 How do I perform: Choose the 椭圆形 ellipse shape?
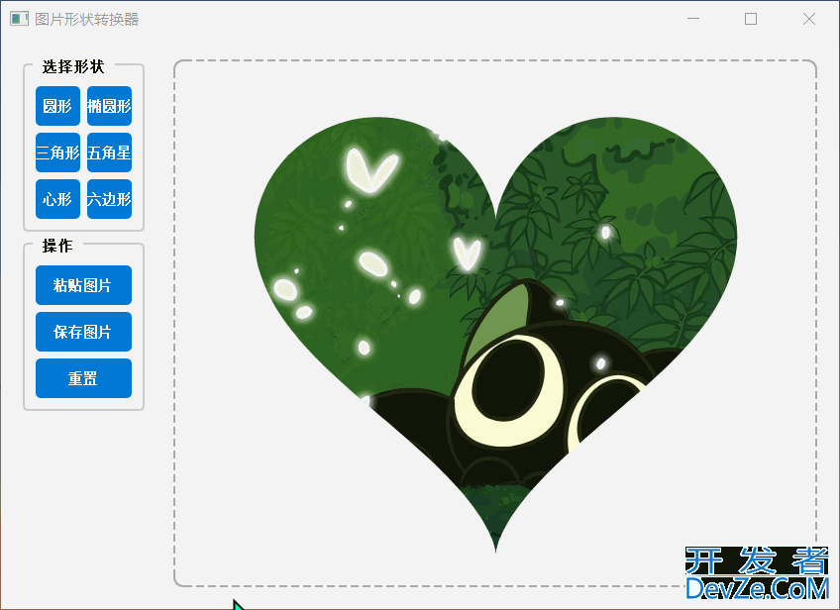(109, 106)
